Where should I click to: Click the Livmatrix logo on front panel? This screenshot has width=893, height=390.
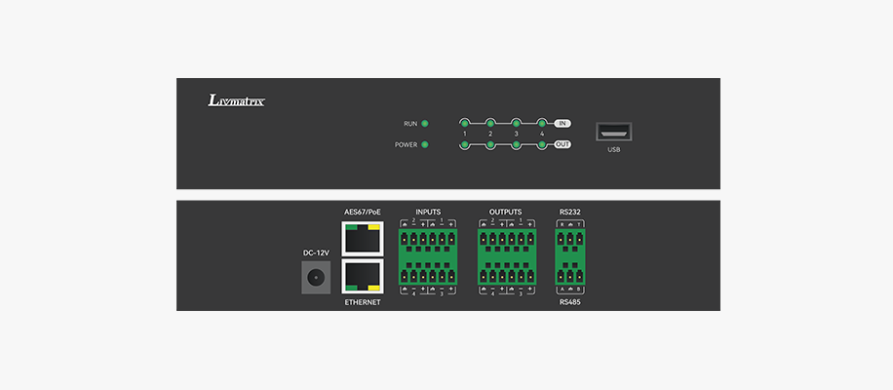pyautogui.click(x=236, y=100)
